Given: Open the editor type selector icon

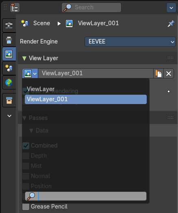Looking at the screenshot, I should click(15, 8).
